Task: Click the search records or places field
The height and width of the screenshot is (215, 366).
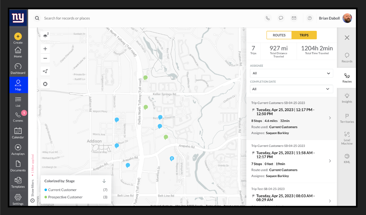Action: tap(67, 18)
